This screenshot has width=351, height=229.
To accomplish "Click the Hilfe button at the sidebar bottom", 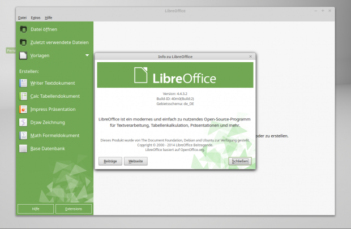I will (36, 209).
